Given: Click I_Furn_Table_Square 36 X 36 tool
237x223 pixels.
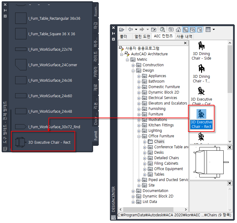Looking at the screenshot, I should (45, 34).
